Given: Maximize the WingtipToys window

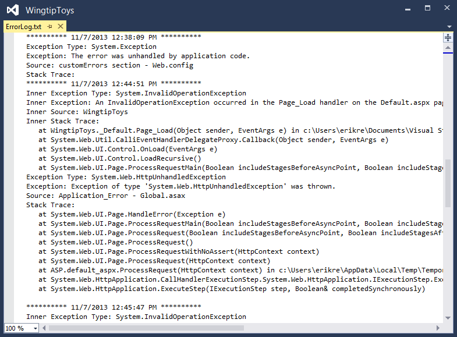Looking at the screenshot, I should [x=427, y=8].
